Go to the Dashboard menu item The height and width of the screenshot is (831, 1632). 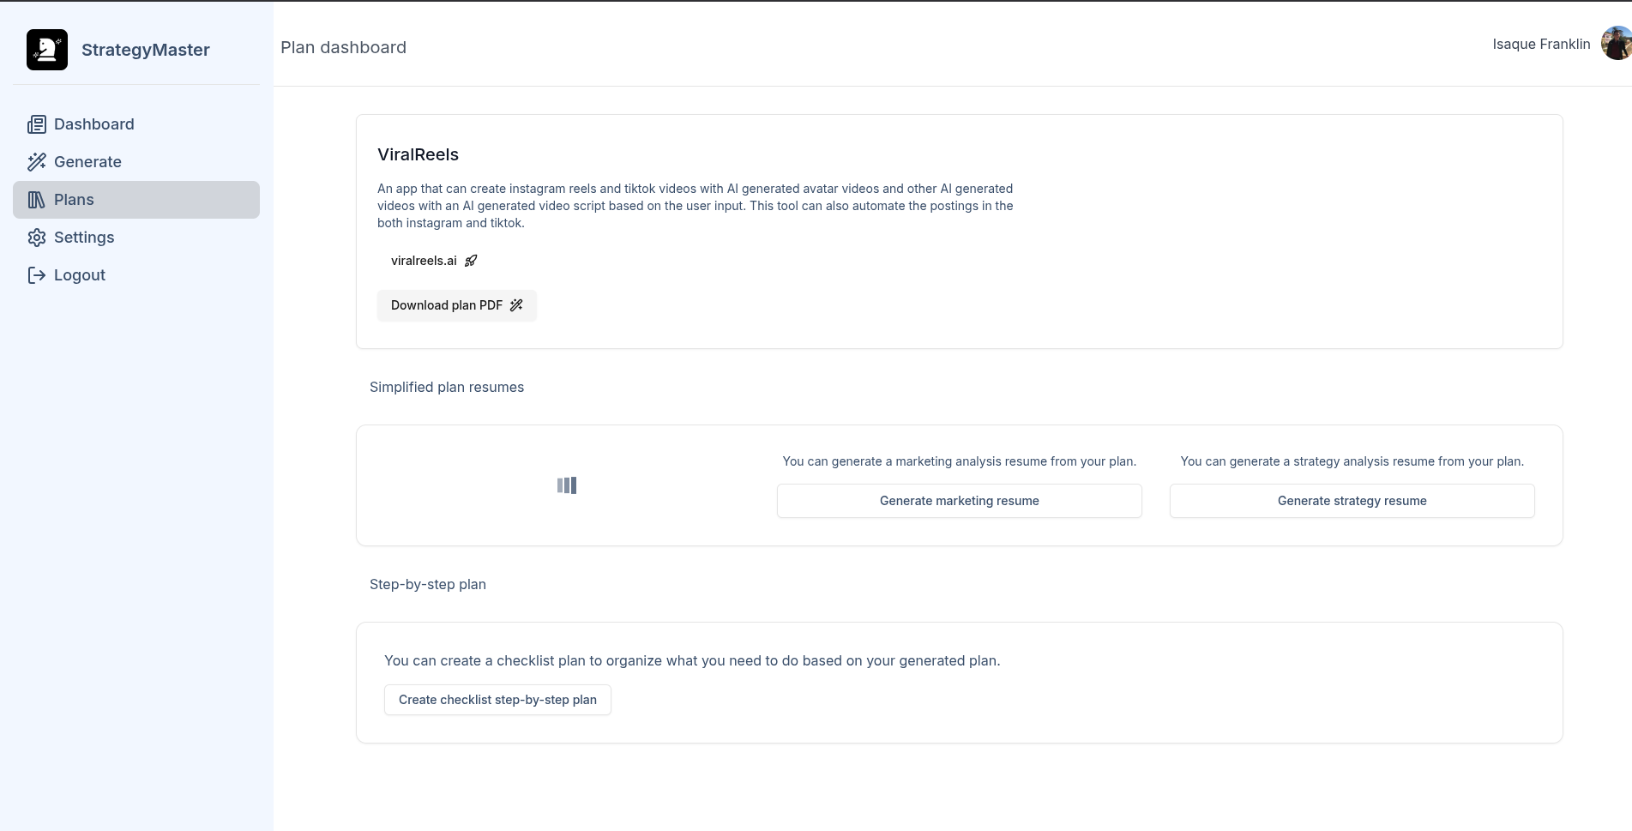(93, 124)
